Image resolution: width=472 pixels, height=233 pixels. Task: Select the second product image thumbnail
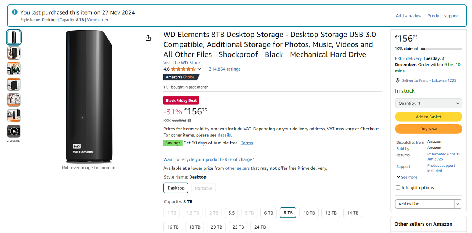tap(14, 53)
